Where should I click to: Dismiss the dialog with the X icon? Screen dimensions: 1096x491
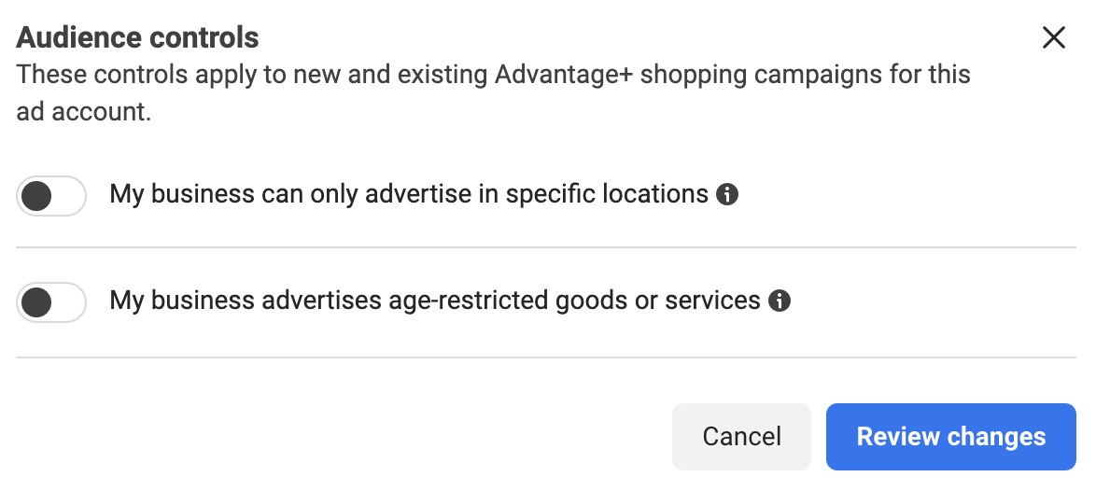coord(1053,37)
